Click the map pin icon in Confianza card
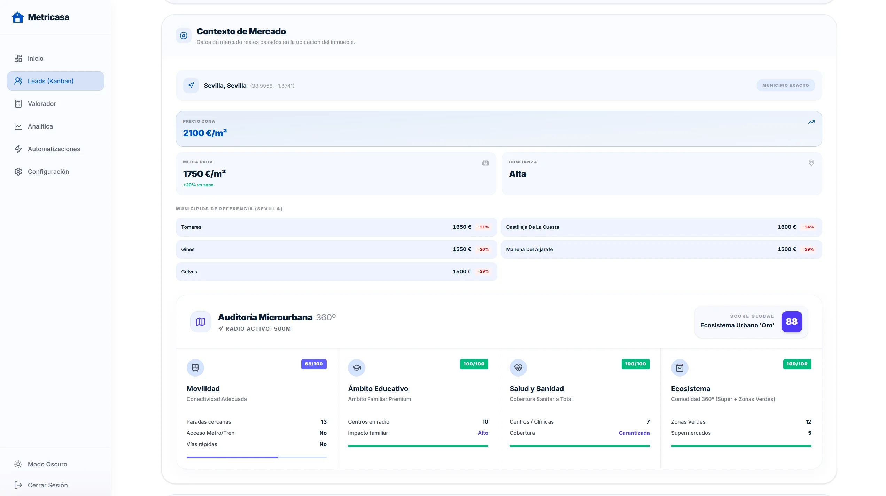Image resolution: width=886 pixels, height=496 pixels. [x=811, y=163]
